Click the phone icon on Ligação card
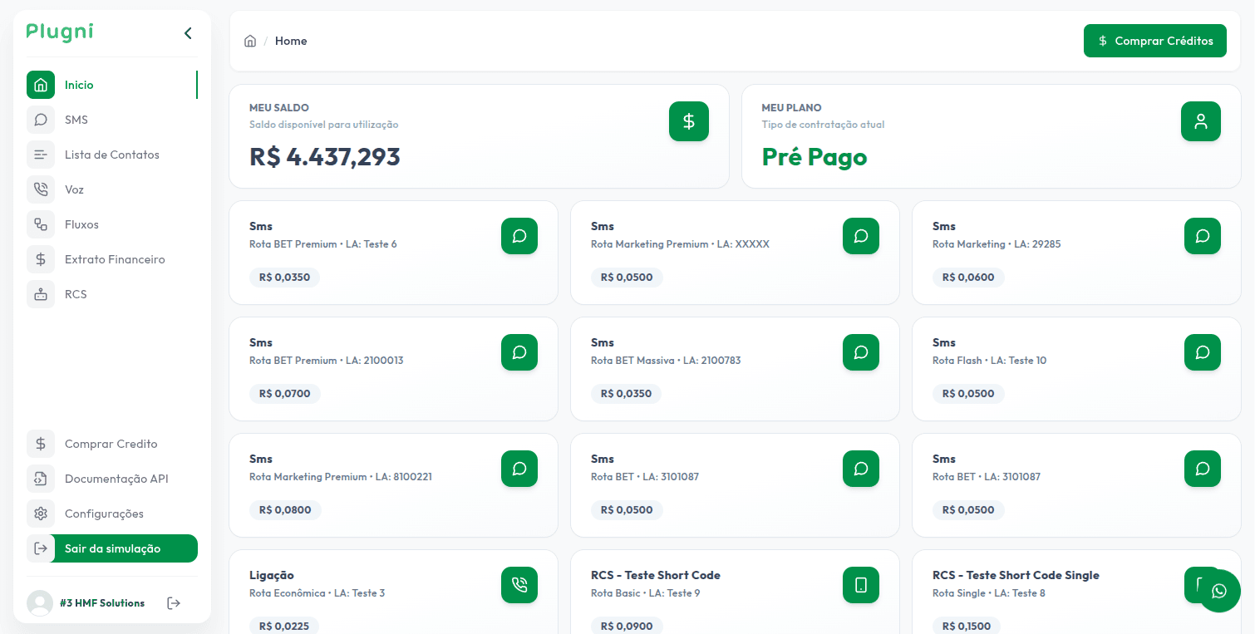This screenshot has width=1255, height=634. (x=519, y=585)
